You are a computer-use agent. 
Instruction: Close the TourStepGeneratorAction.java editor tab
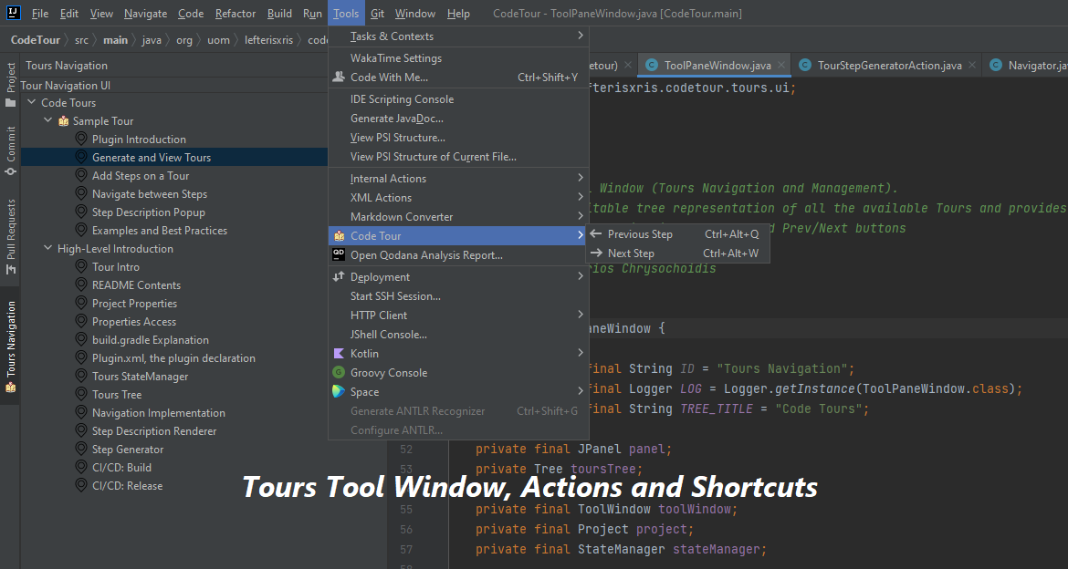click(x=973, y=66)
